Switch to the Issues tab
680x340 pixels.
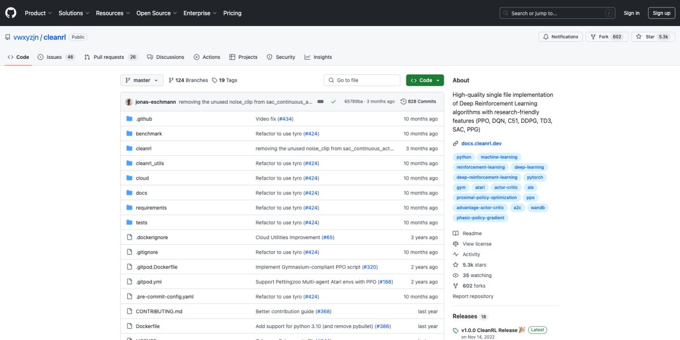(x=54, y=57)
